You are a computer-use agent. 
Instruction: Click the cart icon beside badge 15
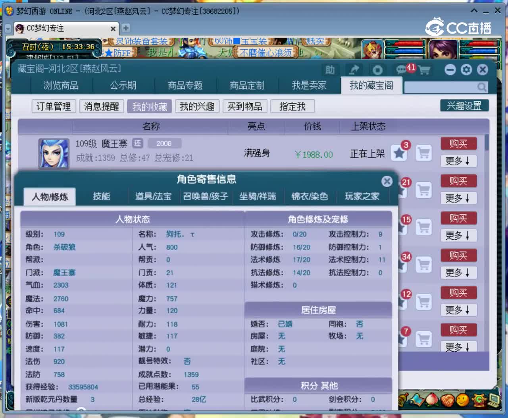click(423, 228)
